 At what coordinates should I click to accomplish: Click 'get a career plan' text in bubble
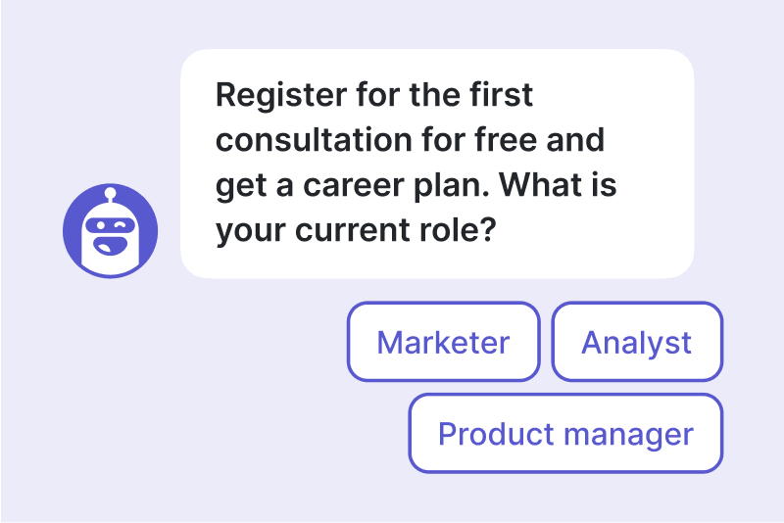click(x=353, y=186)
